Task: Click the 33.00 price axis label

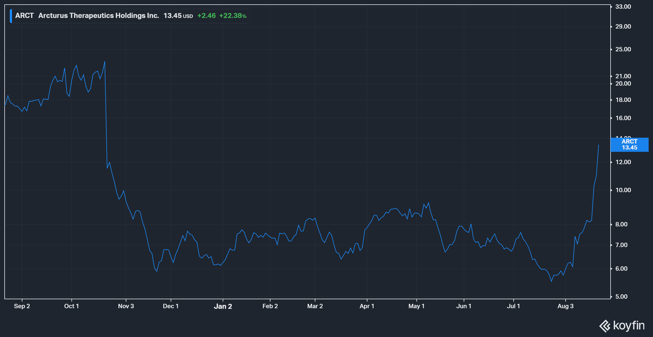Action: tap(623, 7)
